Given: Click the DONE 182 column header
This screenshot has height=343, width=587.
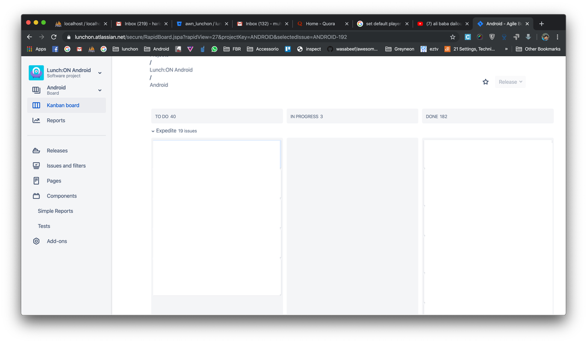Looking at the screenshot, I should pyautogui.click(x=488, y=116).
